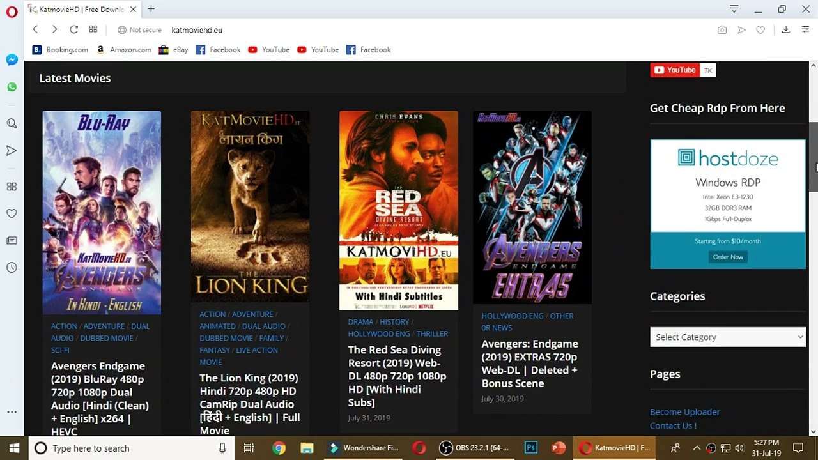The height and width of the screenshot is (460, 818).
Task: Open the eBay bookmark
Action: (173, 50)
